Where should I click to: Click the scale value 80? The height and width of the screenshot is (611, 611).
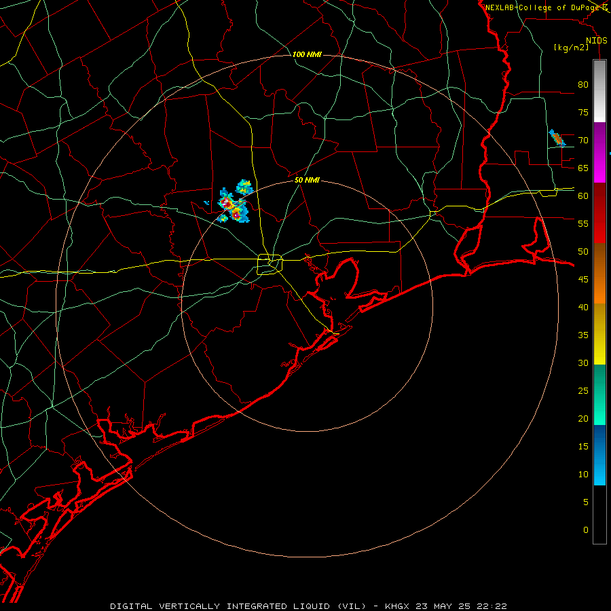583,85
